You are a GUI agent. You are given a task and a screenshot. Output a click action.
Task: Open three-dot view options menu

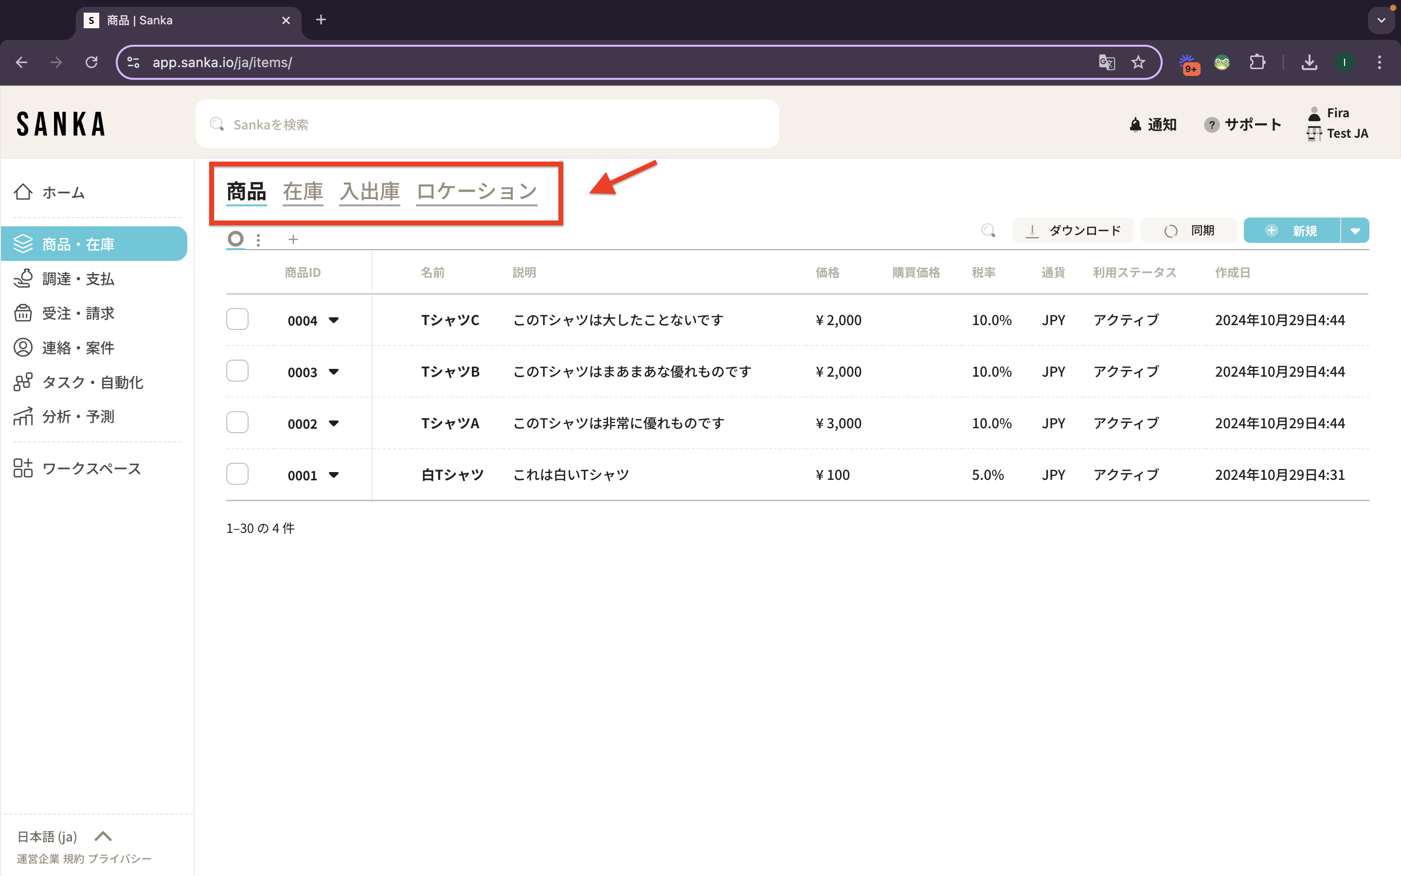[258, 239]
